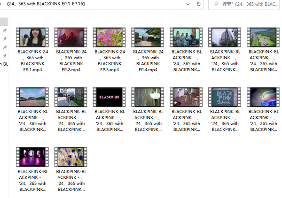
Task: Select thumbnail of empty road under blue sky
Action: (x=32, y=97)
